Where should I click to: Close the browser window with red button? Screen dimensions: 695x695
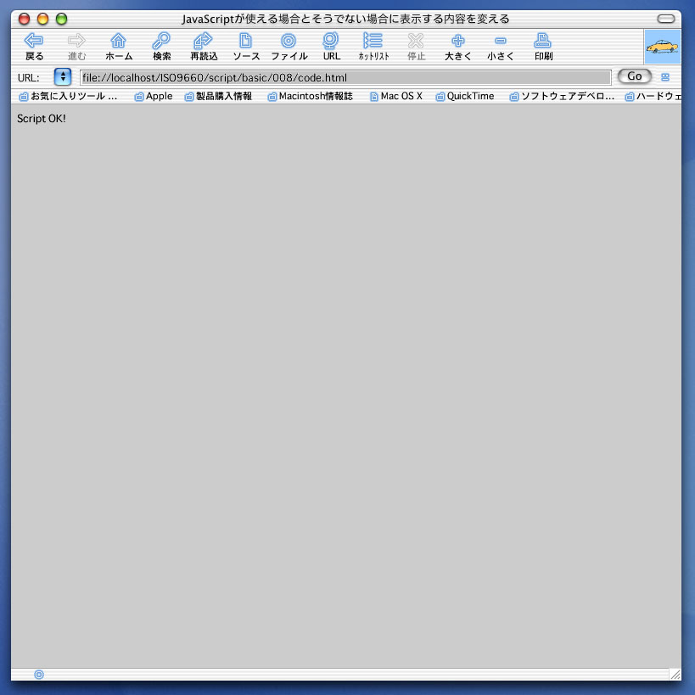pyautogui.click(x=24, y=19)
